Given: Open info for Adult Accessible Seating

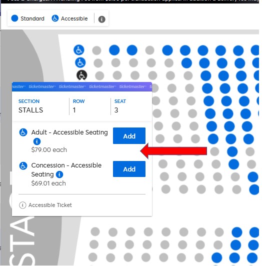Looking at the screenshot, I should pyautogui.click(x=37, y=141).
